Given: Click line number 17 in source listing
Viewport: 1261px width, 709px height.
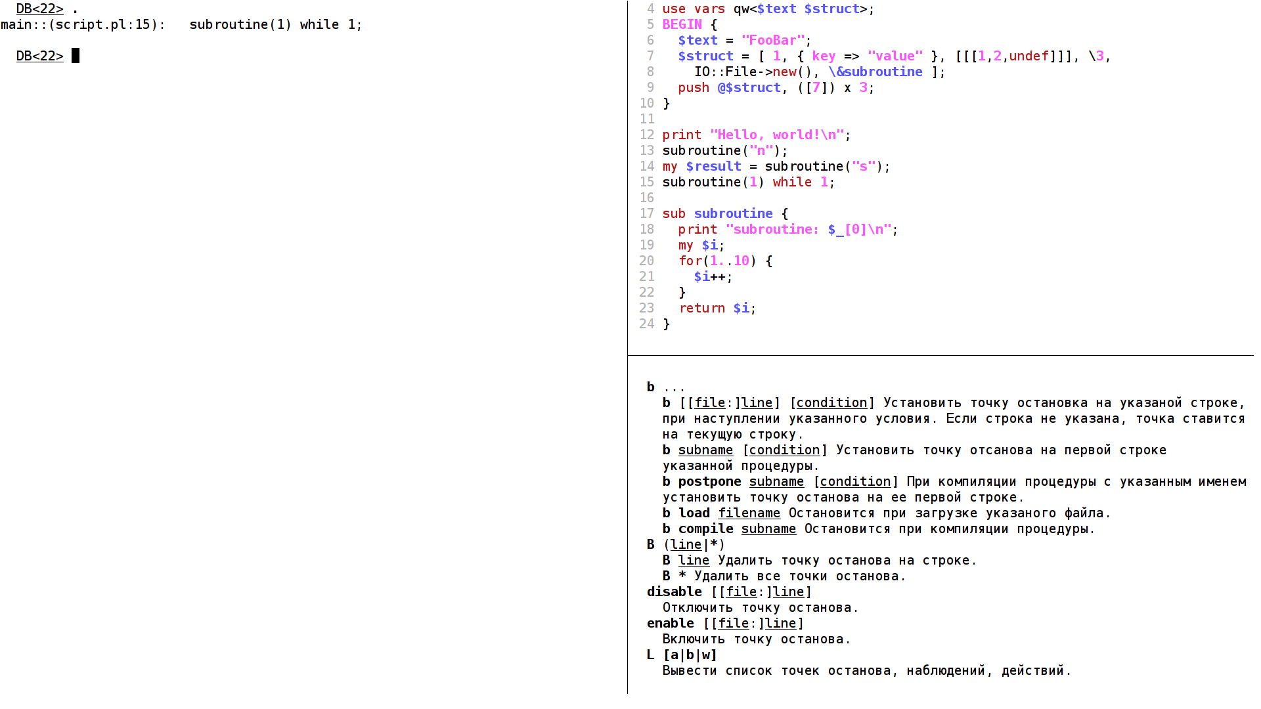Looking at the screenshot, I should coord(647,213).
